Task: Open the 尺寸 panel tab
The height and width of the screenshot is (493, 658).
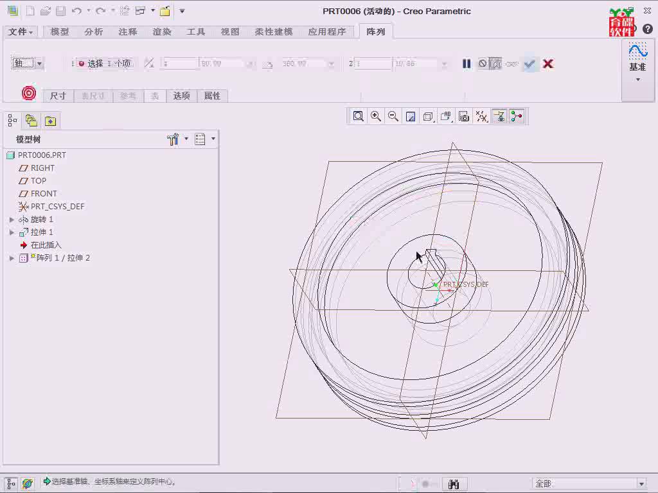Action: click(x=58, y=96)
